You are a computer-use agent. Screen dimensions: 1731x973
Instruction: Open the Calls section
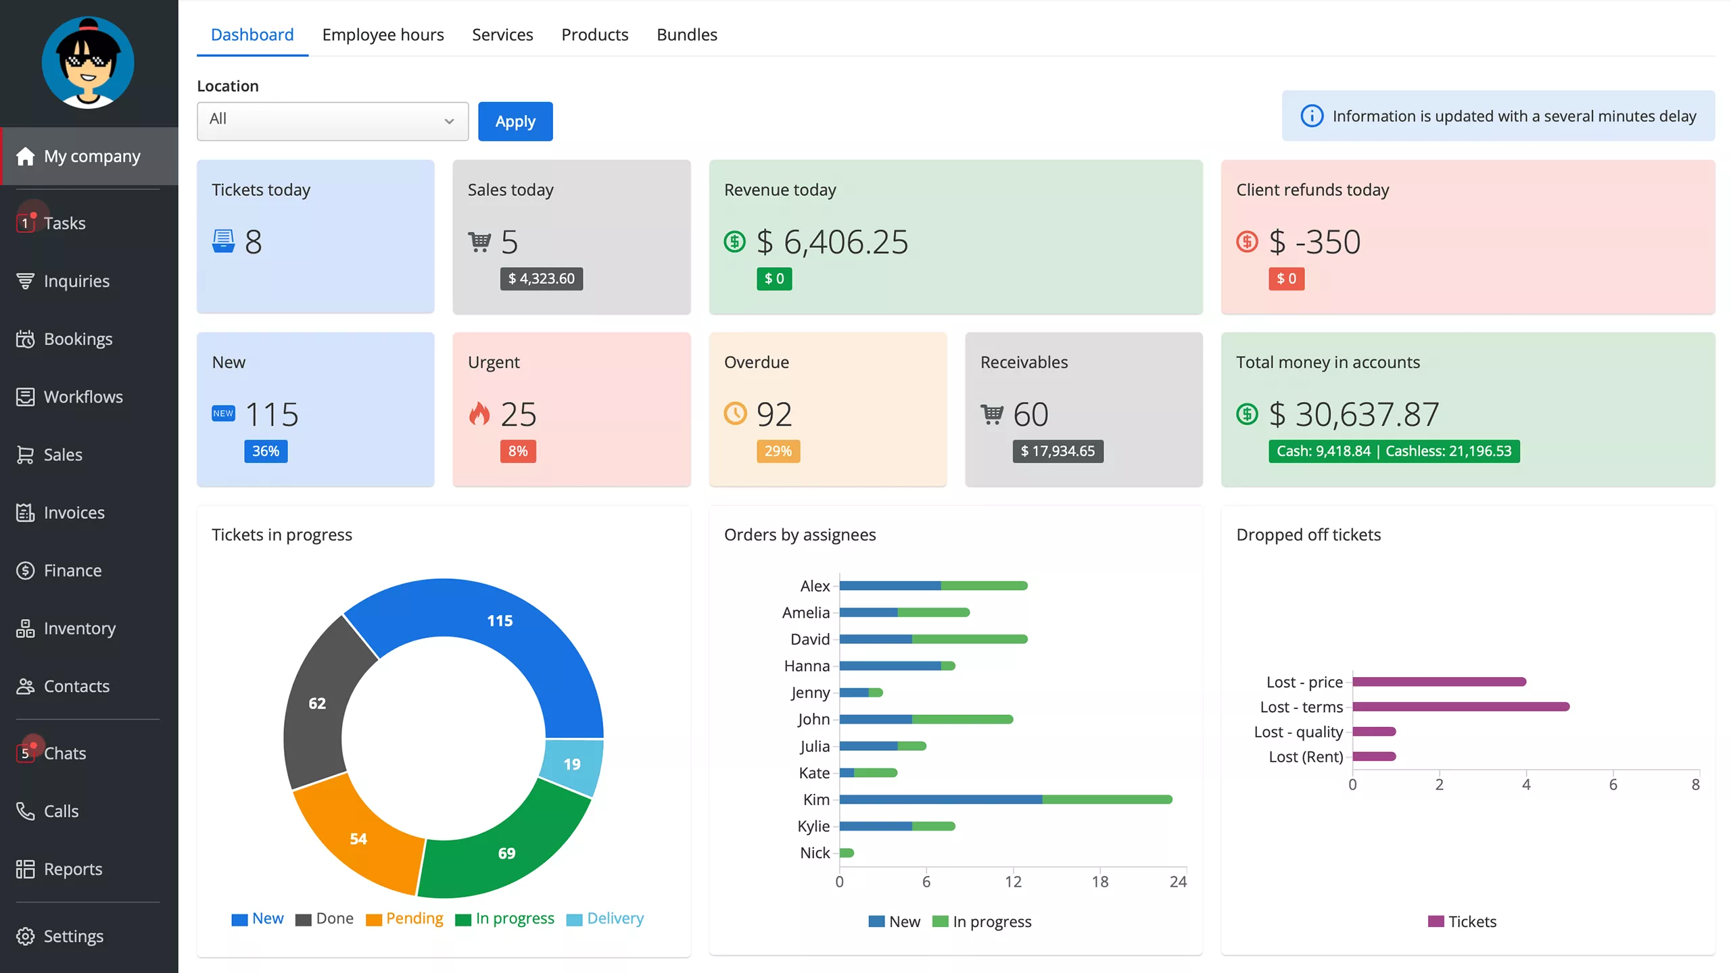[x=61, y=811]
